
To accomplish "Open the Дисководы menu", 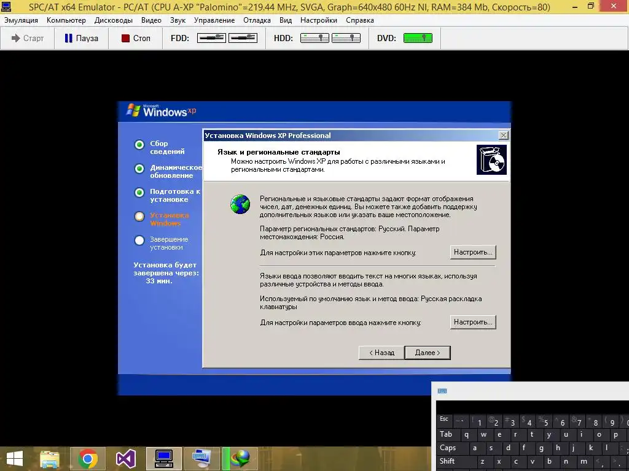I will pos(114,20).
